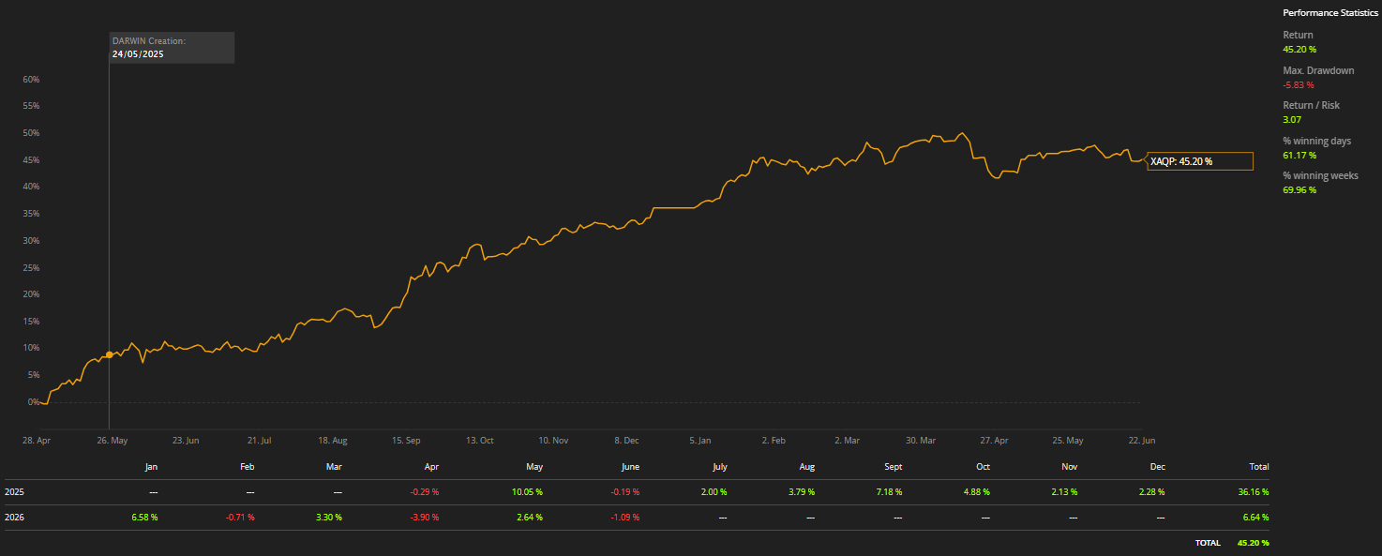Click the 2026 June cell -1.09 %
This screenshot has width=1382, height=556.
[623, 517]
